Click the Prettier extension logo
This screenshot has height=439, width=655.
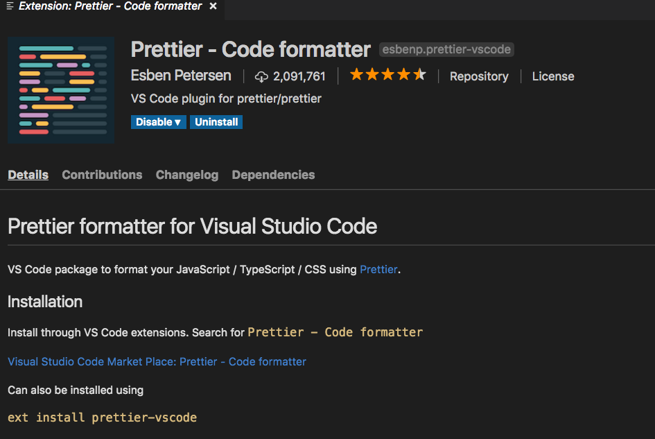pyautogui.click(x=61, y=90)
